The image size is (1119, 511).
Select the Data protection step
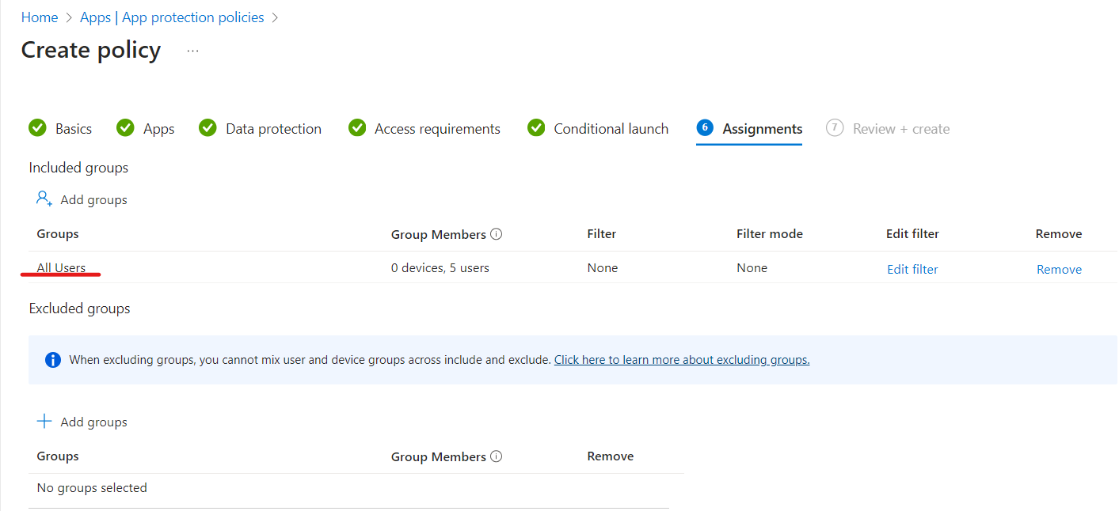(272, 127)
